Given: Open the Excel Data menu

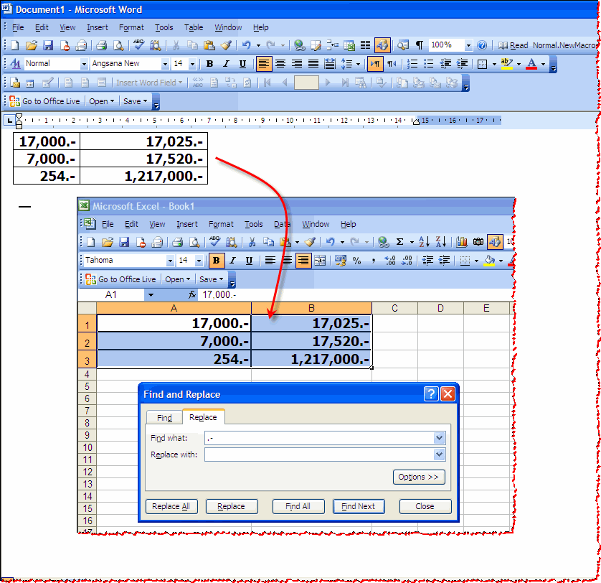Looking at the screenshot, I should [282, 224].
